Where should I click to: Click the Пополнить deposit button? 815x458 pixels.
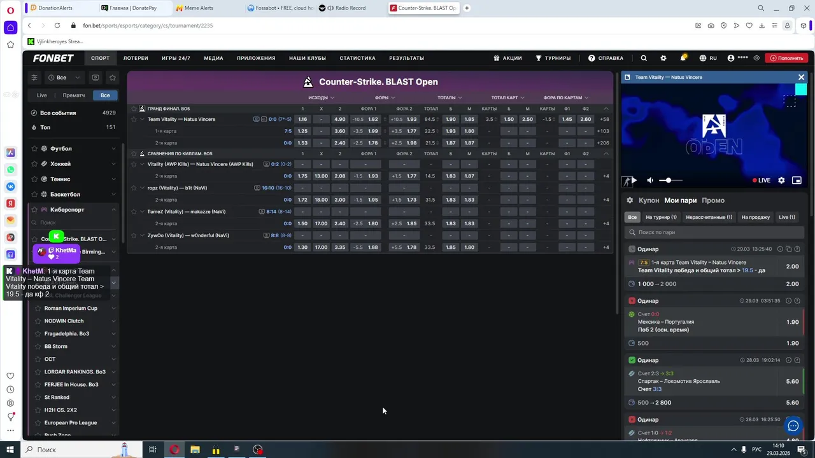tap(786, 58)
